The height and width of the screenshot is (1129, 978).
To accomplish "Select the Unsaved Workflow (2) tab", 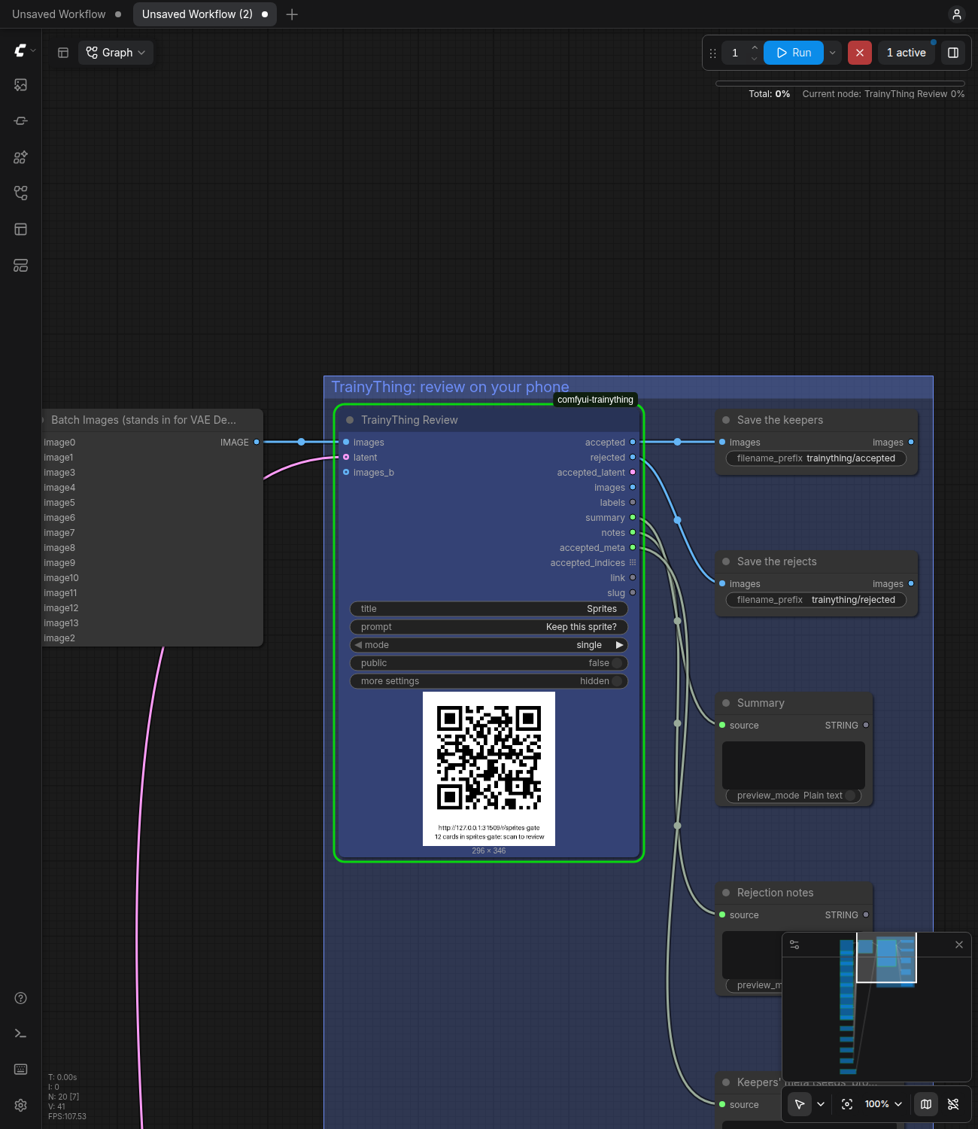I will 205,14.
